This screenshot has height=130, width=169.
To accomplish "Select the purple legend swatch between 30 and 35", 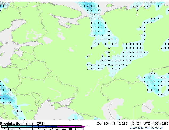I will 60,127.
